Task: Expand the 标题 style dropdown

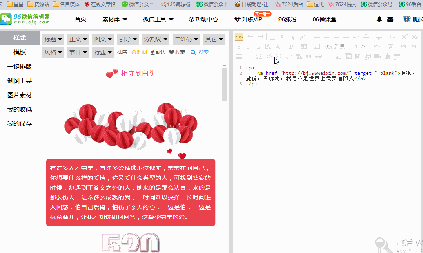Action: coord(53,39)
